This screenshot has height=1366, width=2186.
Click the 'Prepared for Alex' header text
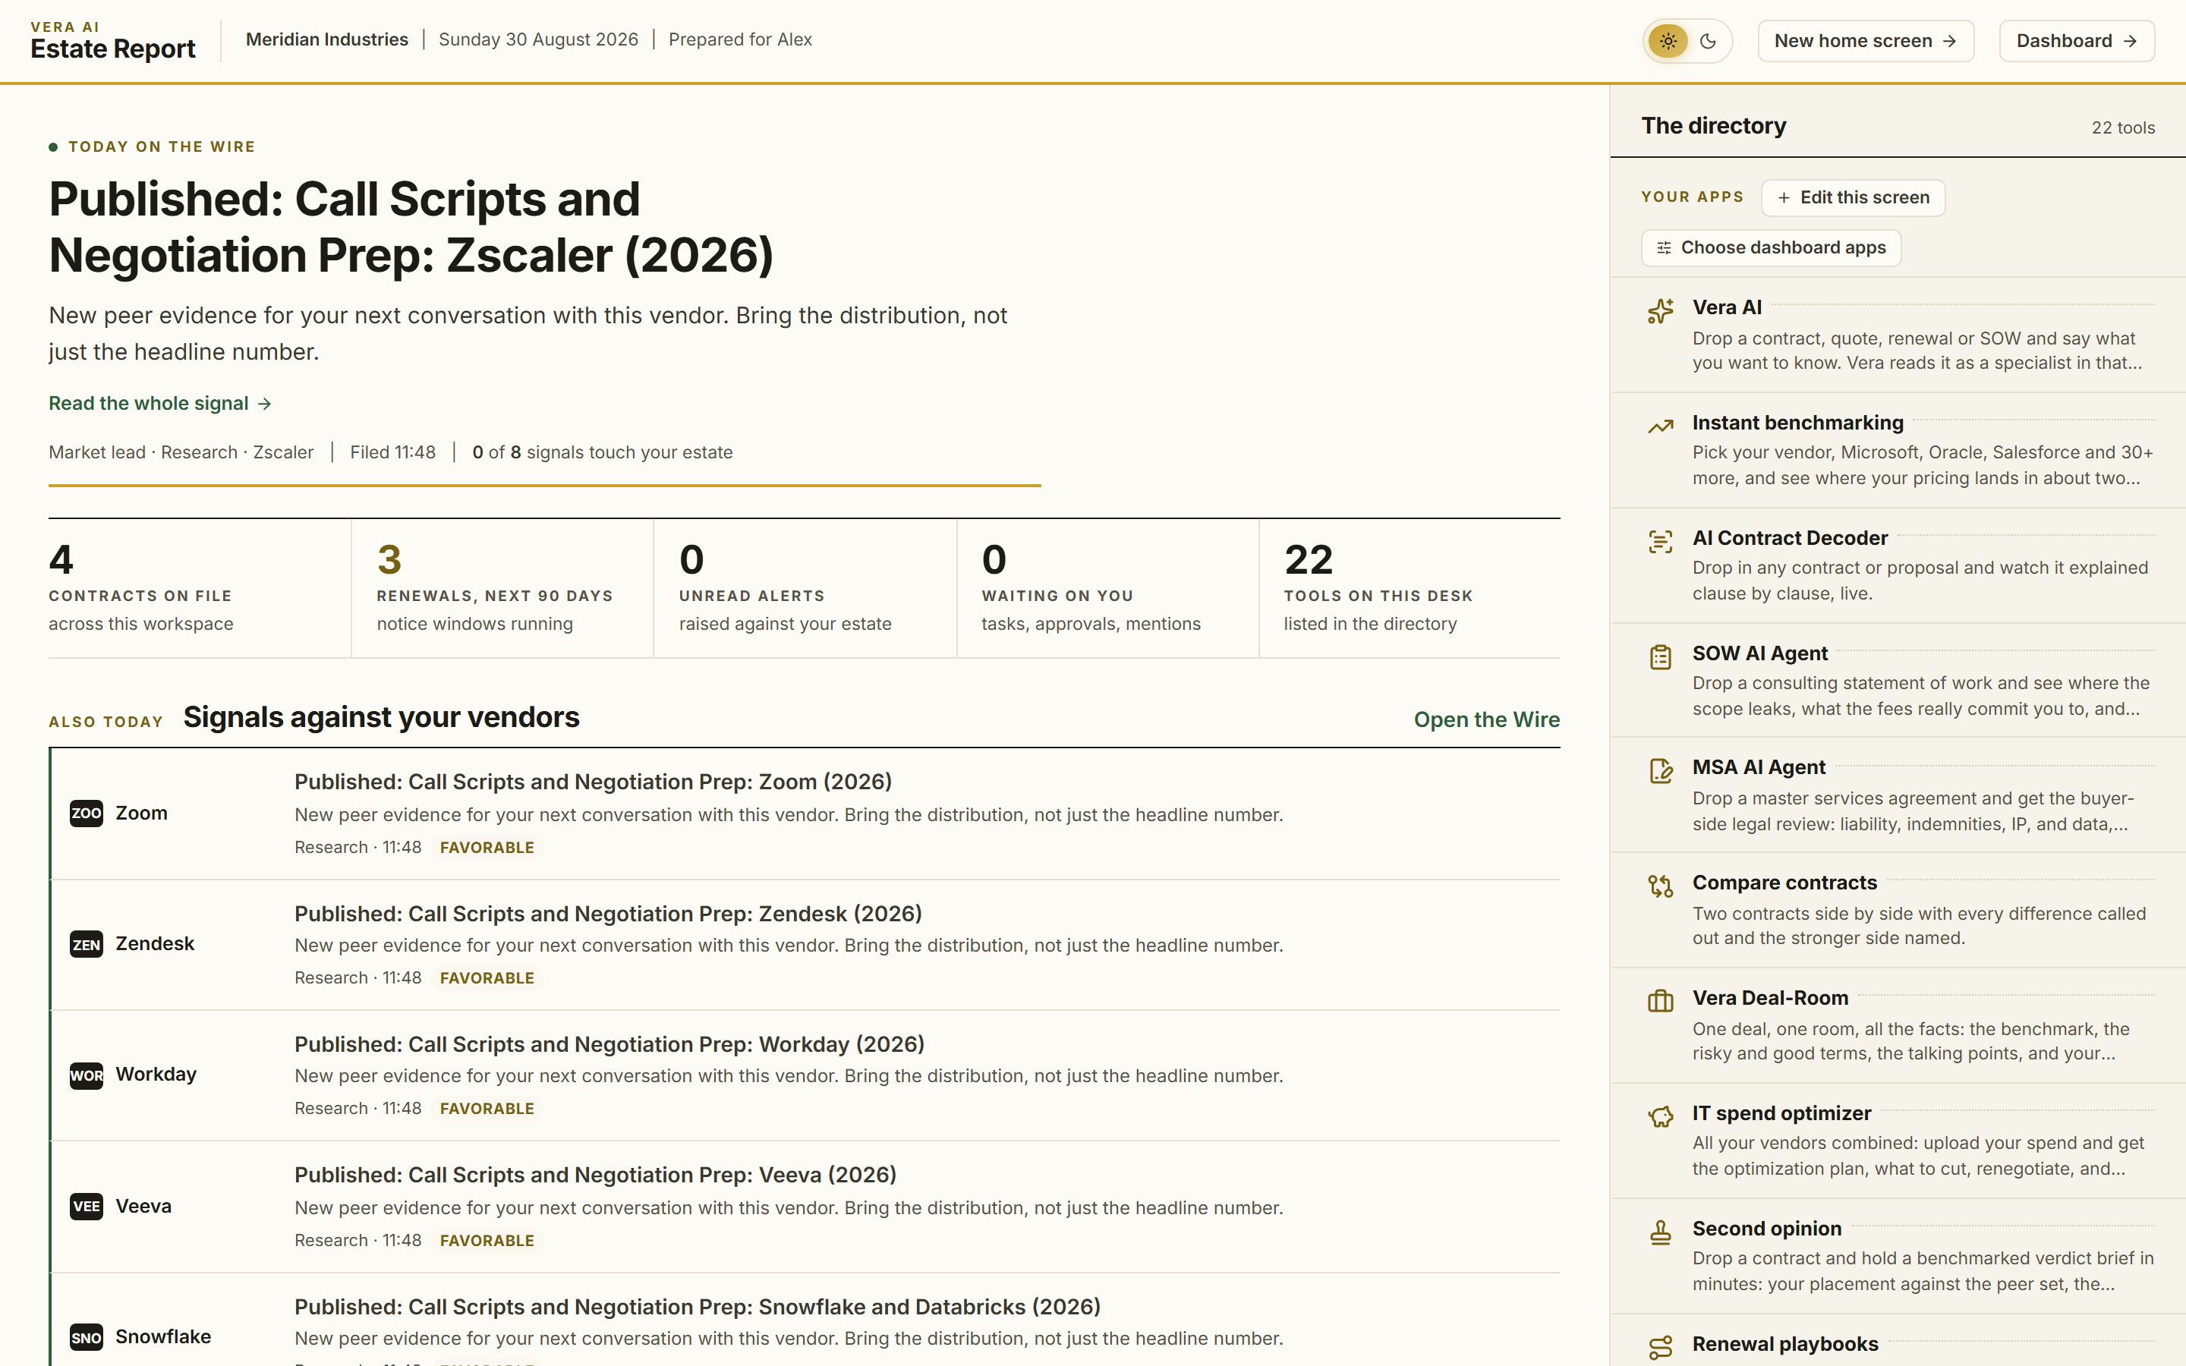pyautogui.click(x=740, y=39)
